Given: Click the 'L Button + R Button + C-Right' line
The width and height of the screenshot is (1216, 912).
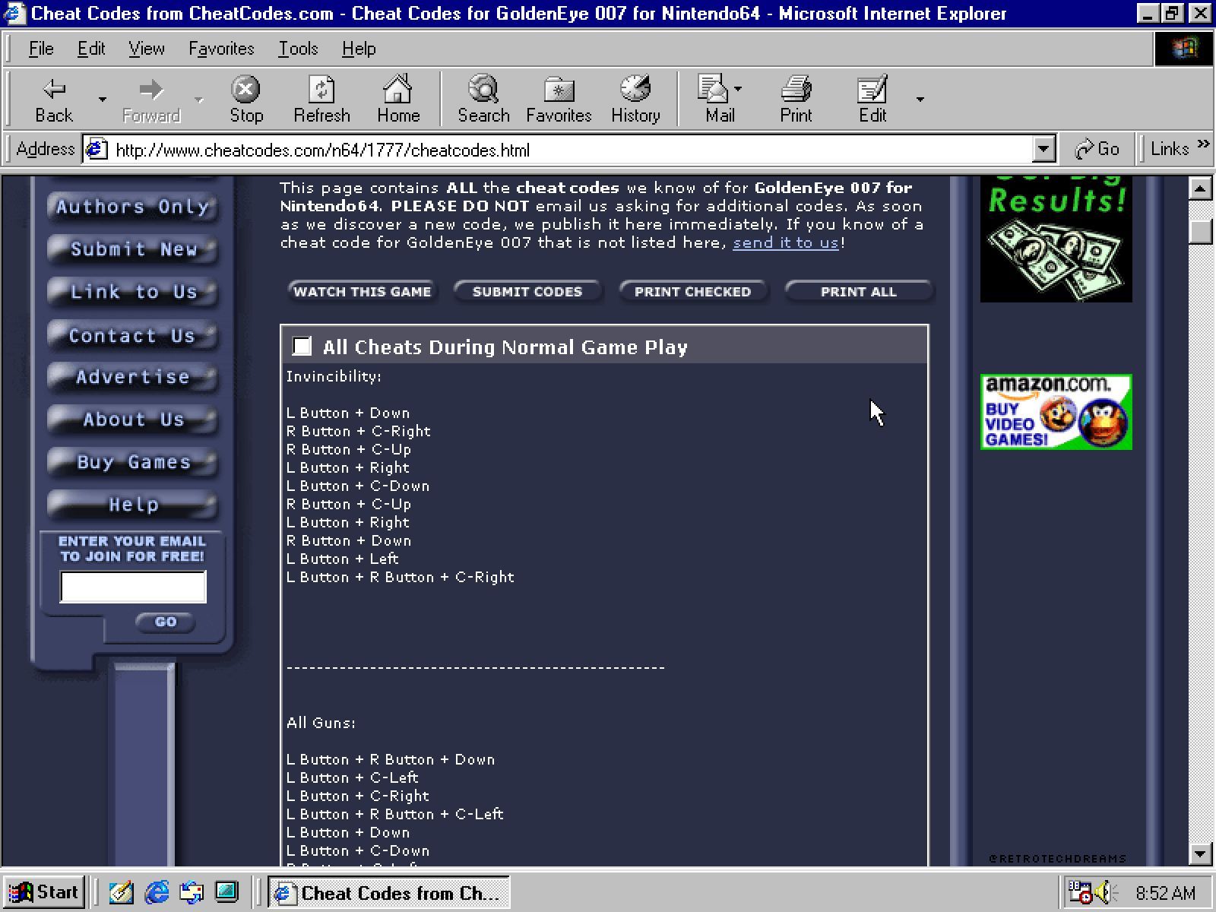Looking at the screenshot, I should click(x=401, y=578).
